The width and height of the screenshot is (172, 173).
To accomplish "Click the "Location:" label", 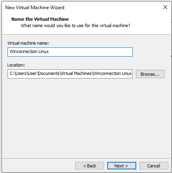I will click(x=16, y=65).
